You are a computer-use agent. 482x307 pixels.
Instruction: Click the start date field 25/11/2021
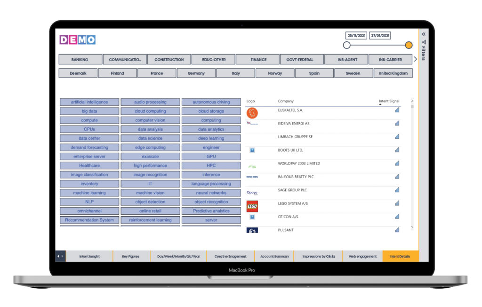(357, 36)
